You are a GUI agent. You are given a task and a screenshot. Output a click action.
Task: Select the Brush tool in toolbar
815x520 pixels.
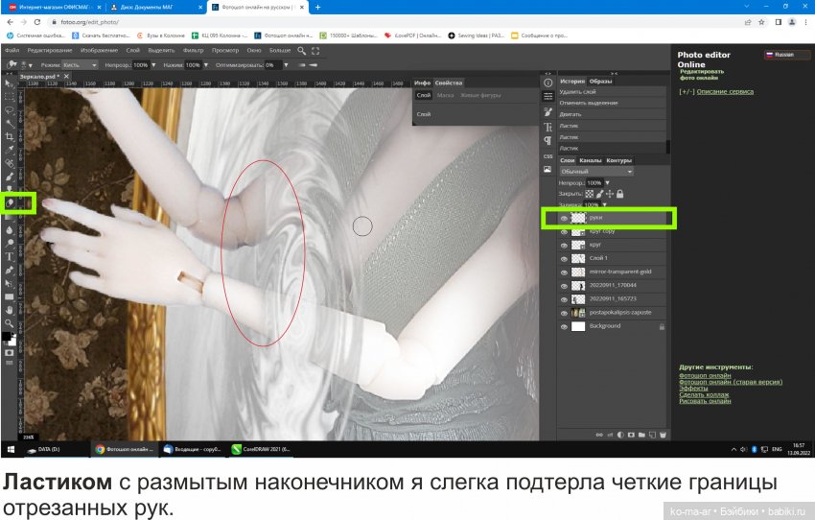point(9,177)
